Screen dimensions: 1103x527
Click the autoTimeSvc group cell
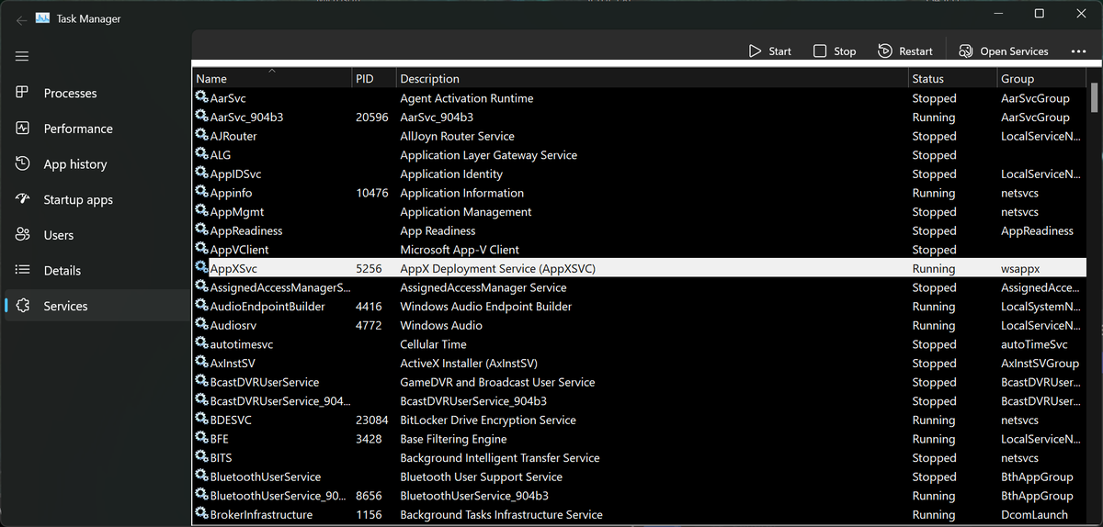click(1034, 344)
